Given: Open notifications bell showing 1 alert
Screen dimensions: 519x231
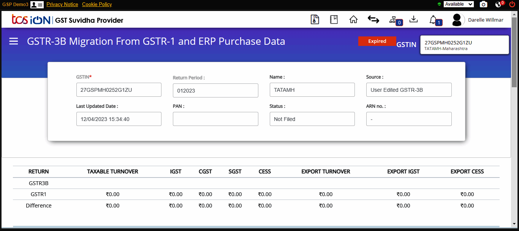Looking at the screenshot, I should 434,19.
